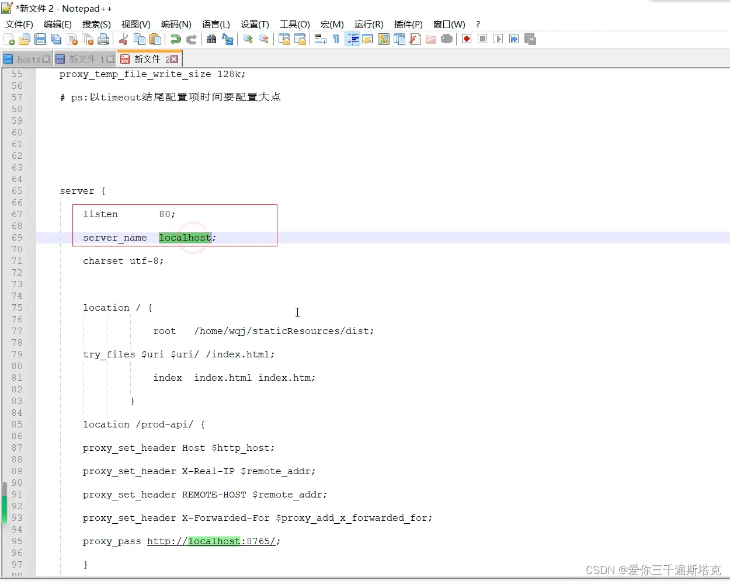Click the try_files $uri line
Image resolution: width=730 pixels, height=581 pixels.
pos(179,354)
